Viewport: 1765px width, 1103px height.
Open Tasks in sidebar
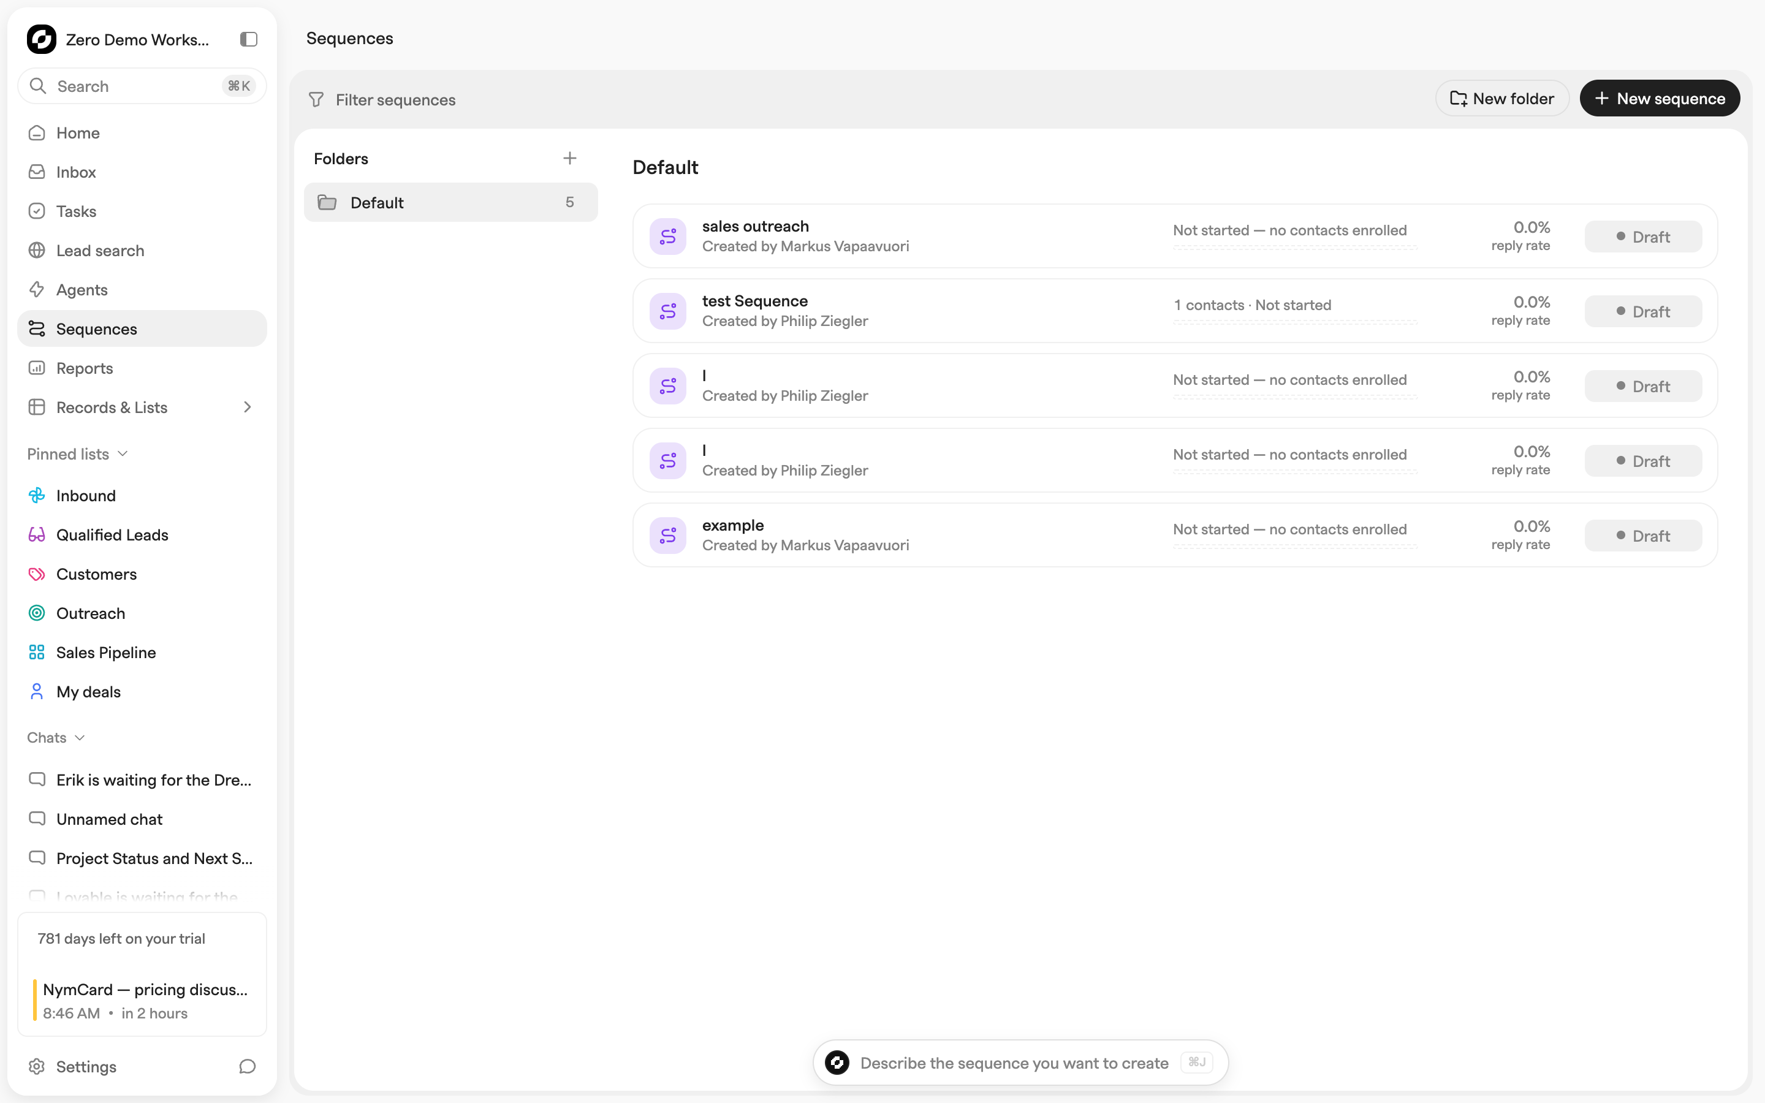coord(142,211)
